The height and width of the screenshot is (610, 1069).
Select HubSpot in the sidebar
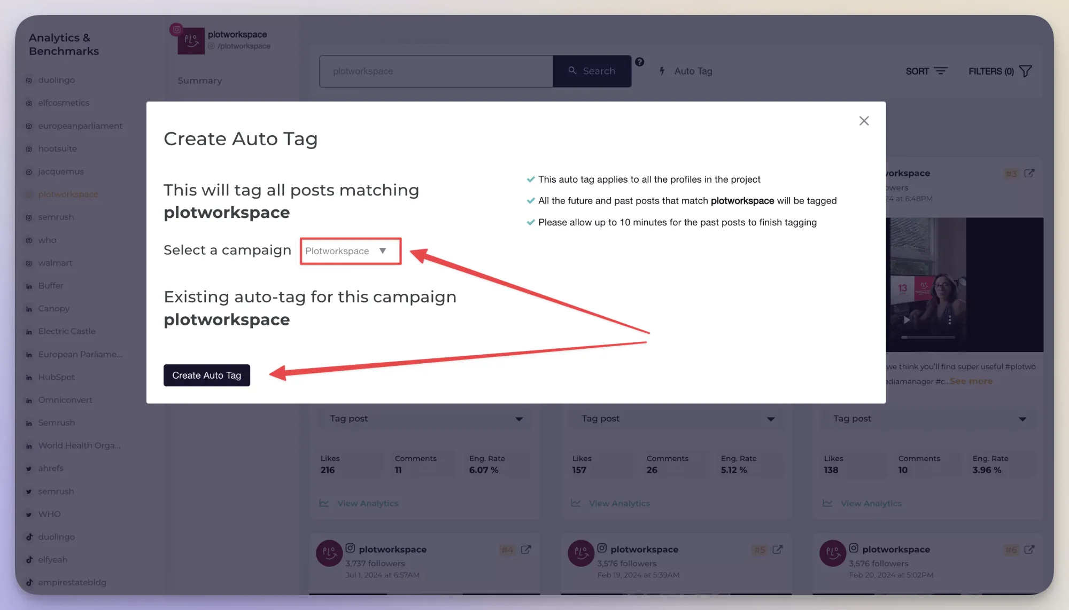click(56, 377)
